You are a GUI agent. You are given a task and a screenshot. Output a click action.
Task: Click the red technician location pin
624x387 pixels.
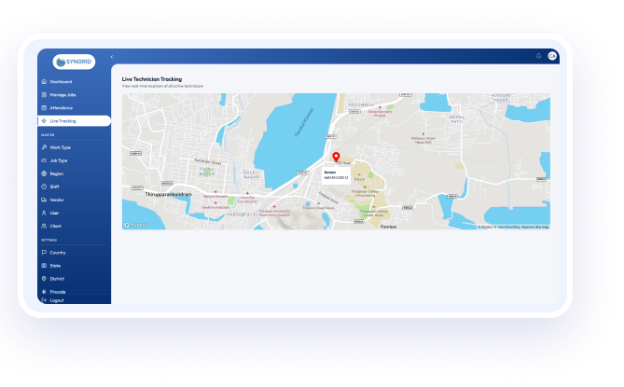337,158
